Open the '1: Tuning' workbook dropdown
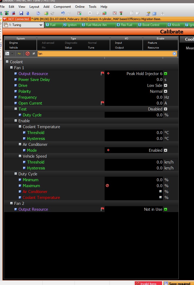This screenshot has height=285, width=194. tap(41, 25)
